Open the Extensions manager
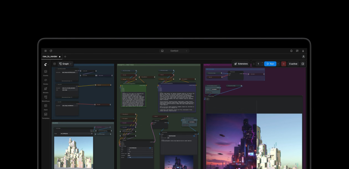The height and width of the screenshot is (169, 349). tap(241, 64)
